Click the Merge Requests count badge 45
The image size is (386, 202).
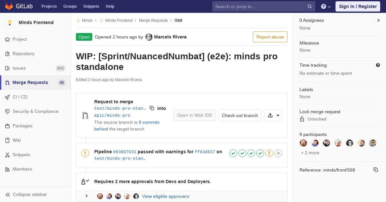pyautogui.click(x=62, y=83)
